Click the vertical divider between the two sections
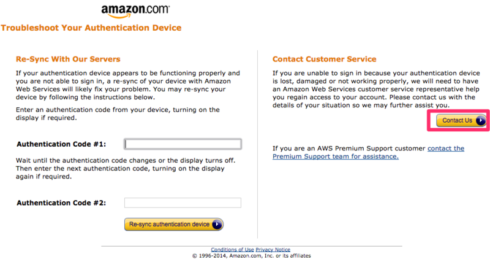Screen dimensions: 490x262 pos(257,144)
